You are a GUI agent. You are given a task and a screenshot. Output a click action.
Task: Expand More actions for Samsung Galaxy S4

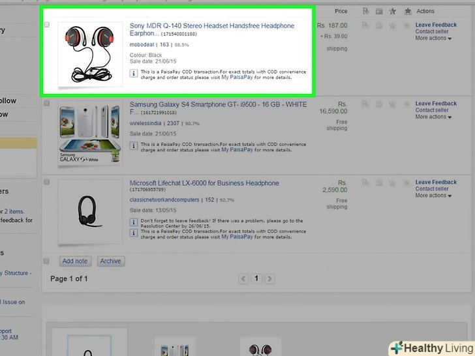click(433, 117)
